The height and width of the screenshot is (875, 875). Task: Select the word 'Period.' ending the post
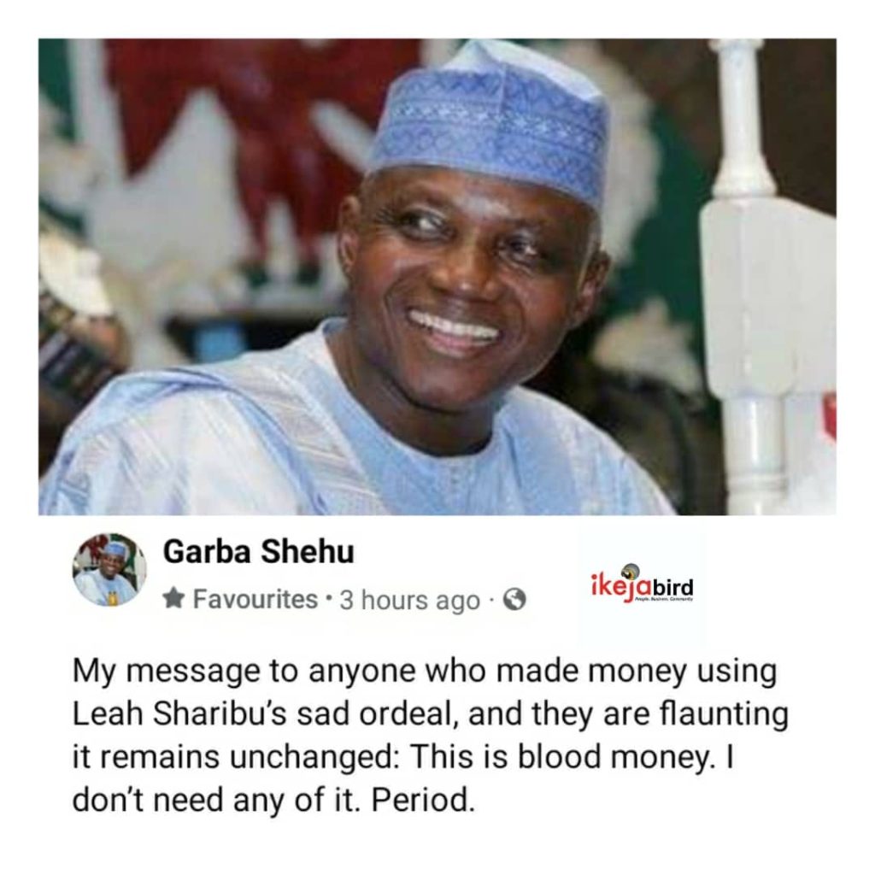[422, 800]
